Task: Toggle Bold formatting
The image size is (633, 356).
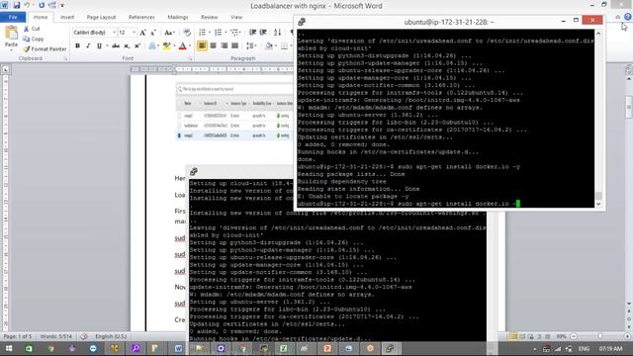Action: 77,45
